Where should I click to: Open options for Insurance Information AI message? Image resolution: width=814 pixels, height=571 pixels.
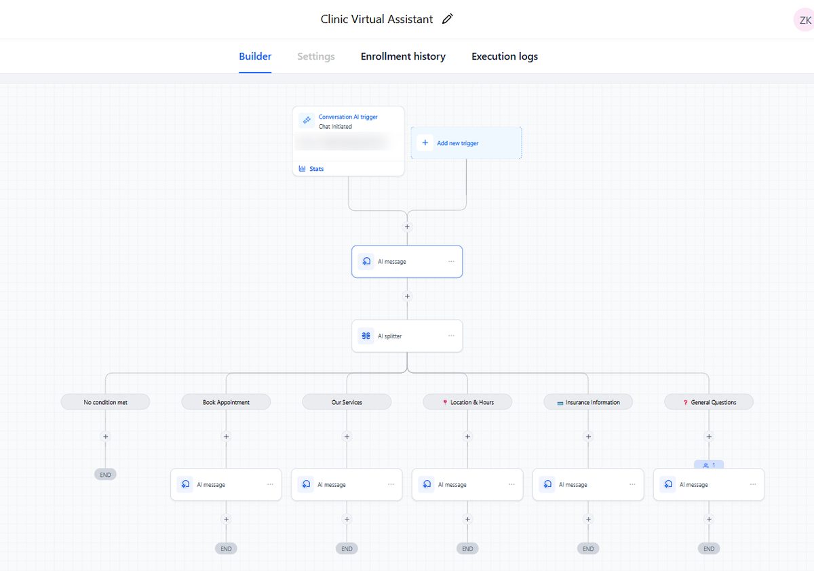click(x=632, y=484)
